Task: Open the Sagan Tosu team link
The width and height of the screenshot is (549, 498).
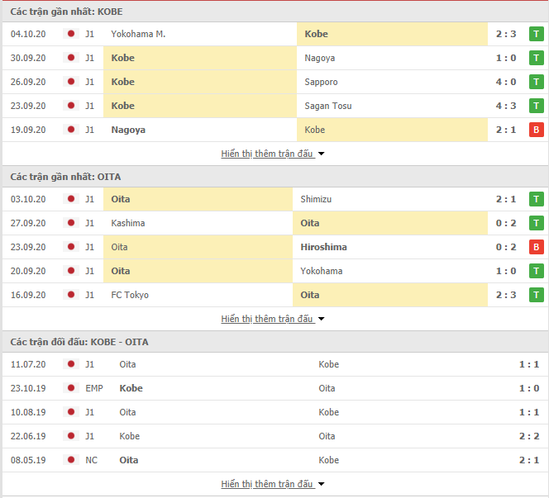Action: tap(328, 106)
